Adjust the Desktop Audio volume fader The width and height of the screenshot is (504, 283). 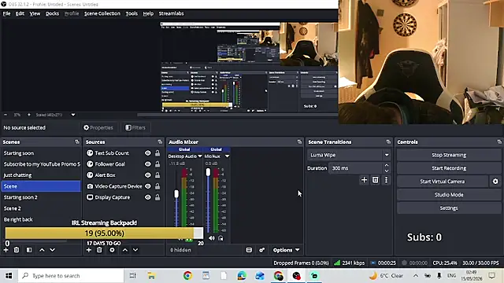176,194
